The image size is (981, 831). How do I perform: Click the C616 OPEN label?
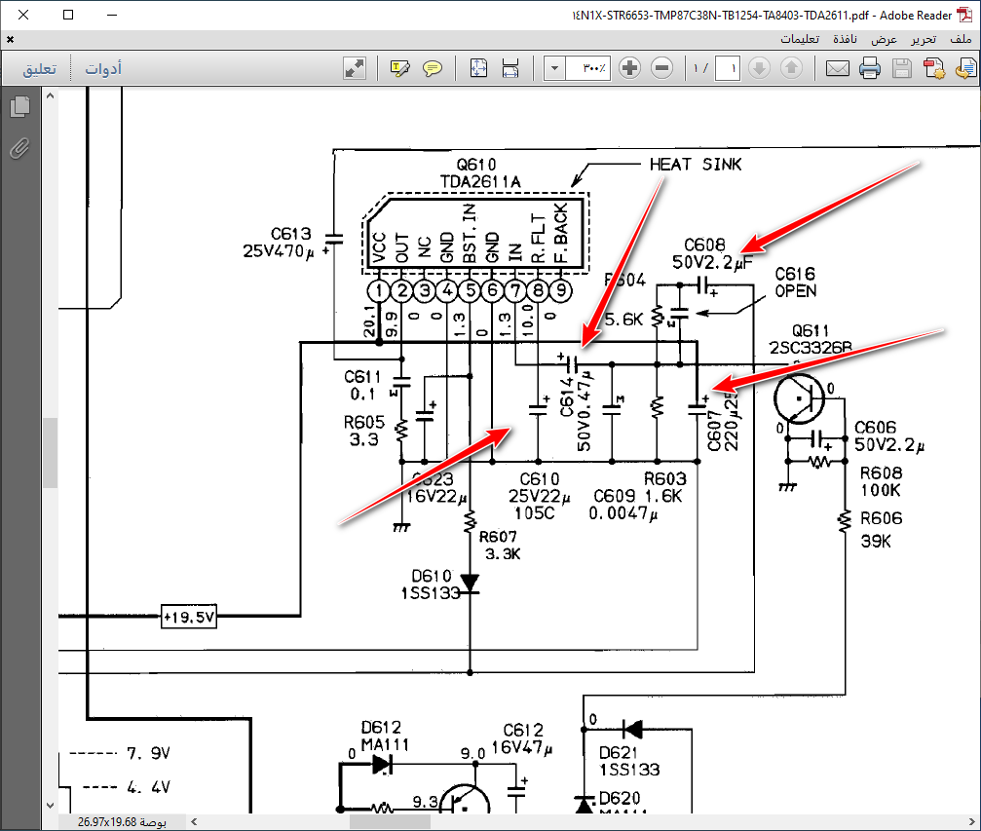coord(795,283)
